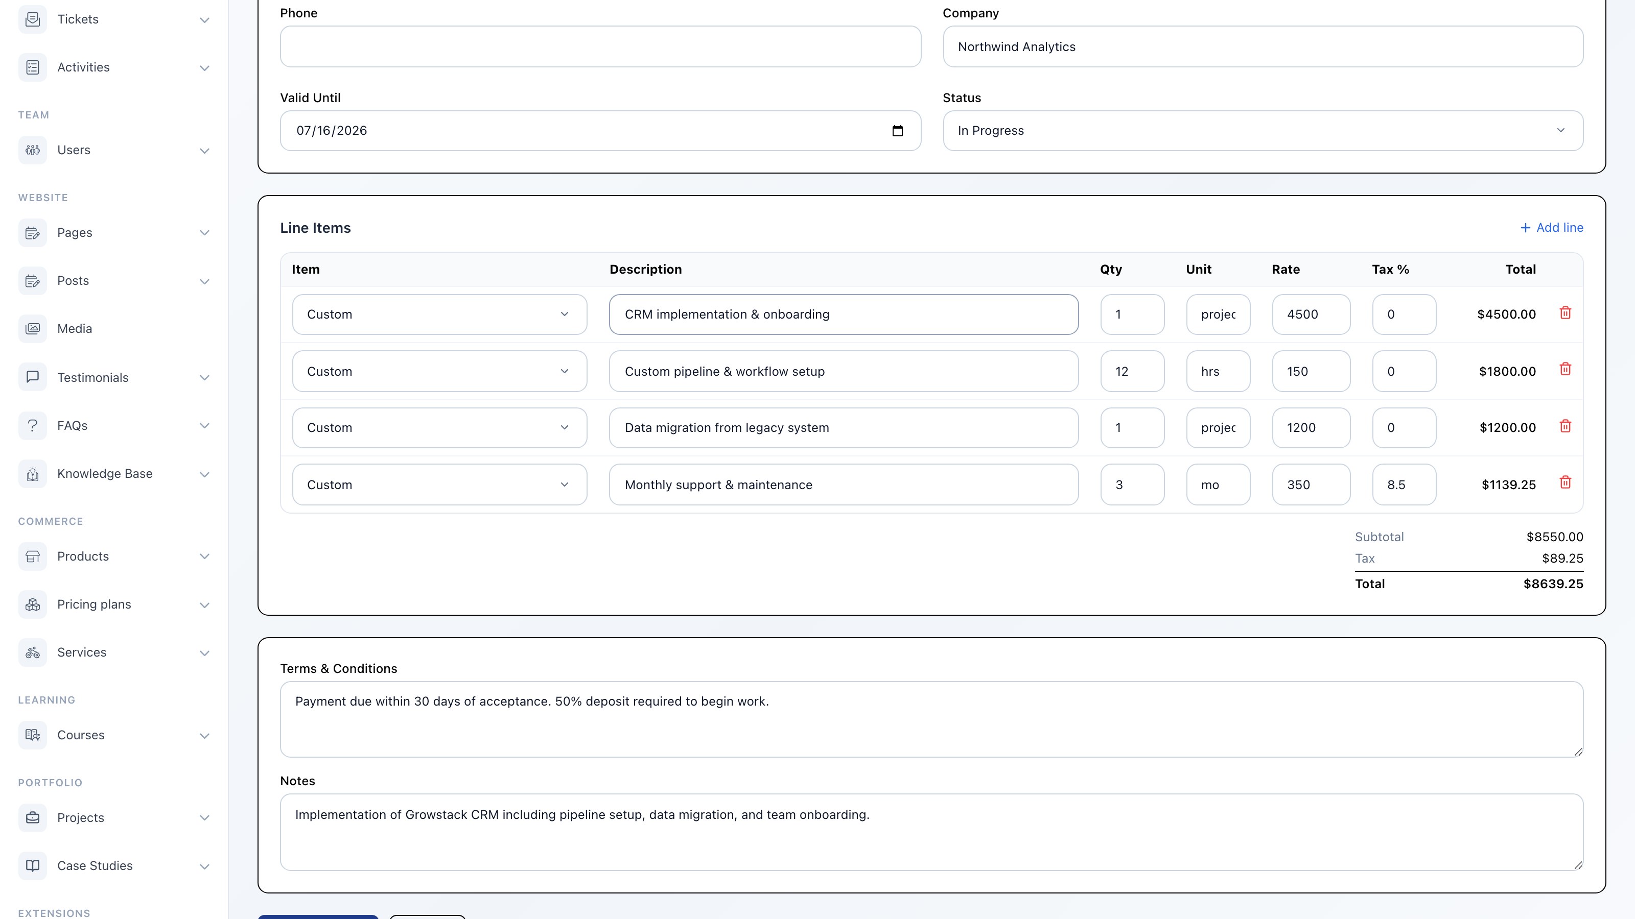Edit CRM implementation & onboarding description

pos(844,315)
